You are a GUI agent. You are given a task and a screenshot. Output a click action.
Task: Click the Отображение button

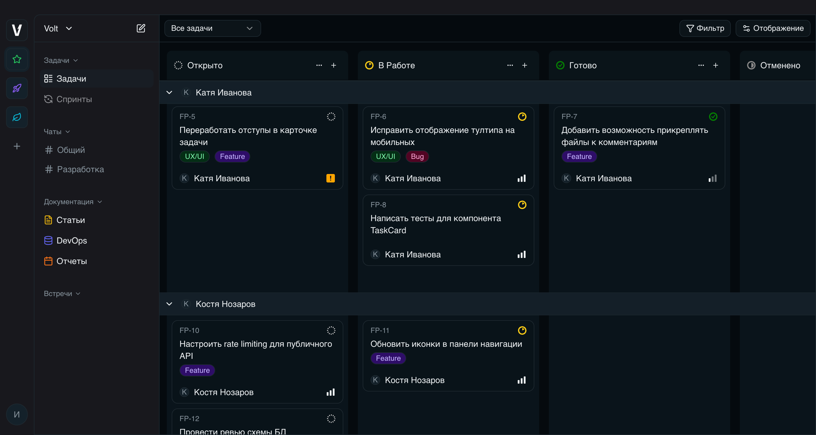click(773, 28)
